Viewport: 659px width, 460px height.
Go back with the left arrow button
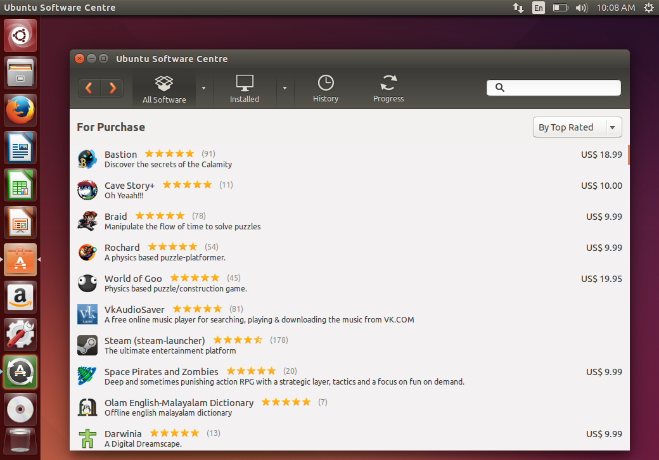(89, 88)
